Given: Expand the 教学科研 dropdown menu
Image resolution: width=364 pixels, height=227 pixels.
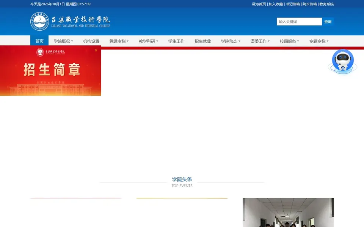Looking at the screenshot, I should pyautogui.click(x=148, y=41).
